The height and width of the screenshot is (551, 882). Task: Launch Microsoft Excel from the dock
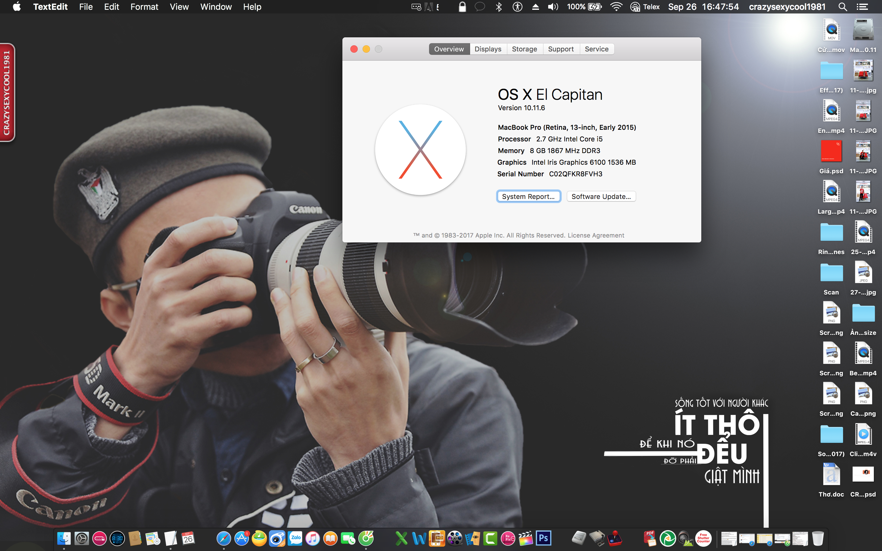(401, 538)
